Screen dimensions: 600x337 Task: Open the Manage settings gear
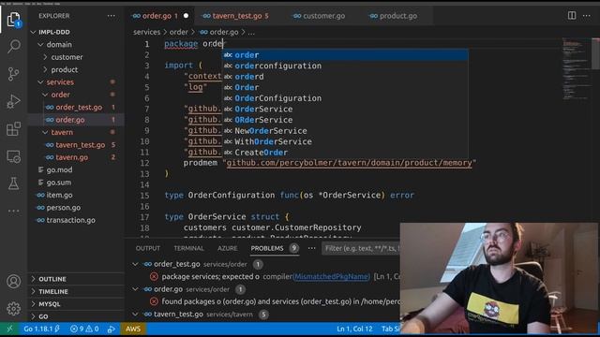pyautogui.click(x=14, y=308)
